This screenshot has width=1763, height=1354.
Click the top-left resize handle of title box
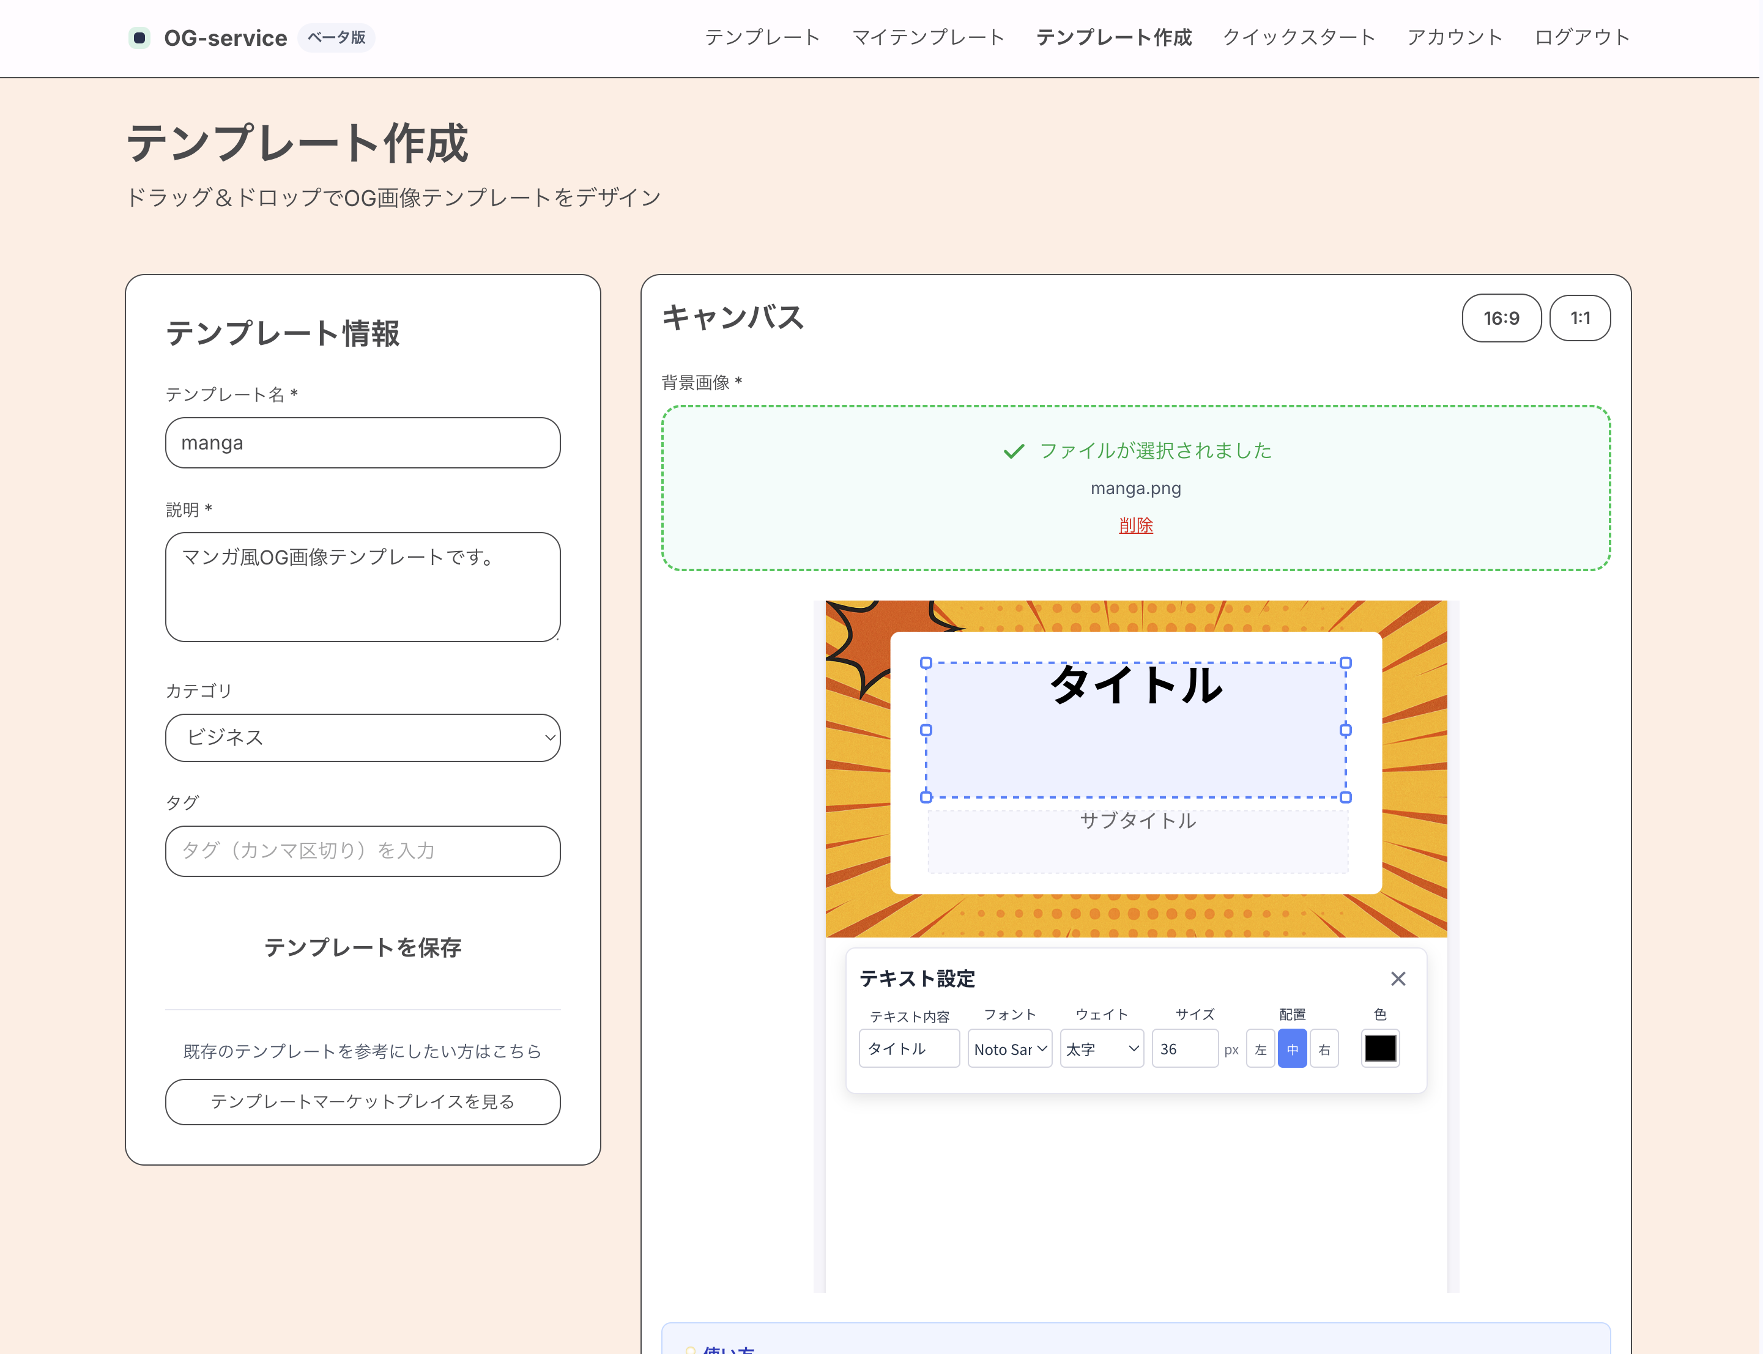tap(926, 664)
